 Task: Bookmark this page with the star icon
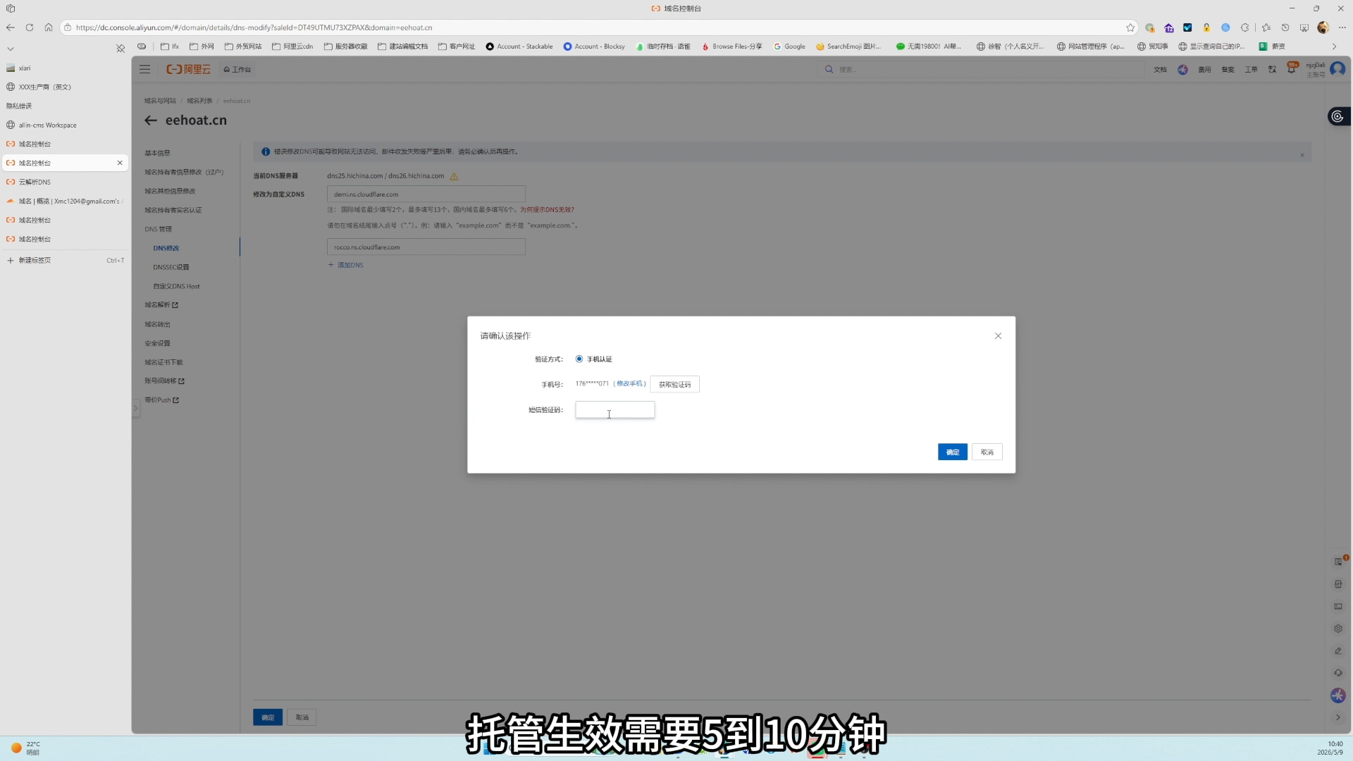(x=1130, y=27)
